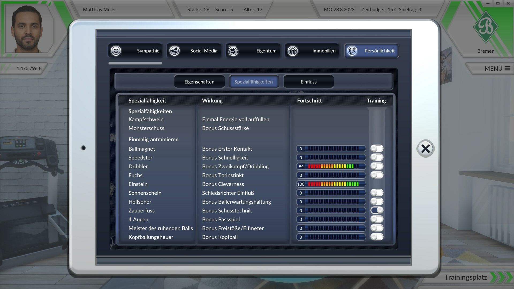Switch to the Einfluss sub-tab

pyautogui.click(x=308, y=82)
